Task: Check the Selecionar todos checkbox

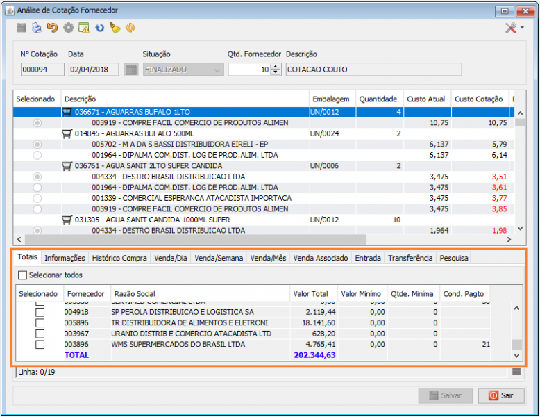Action: point(23,275)
